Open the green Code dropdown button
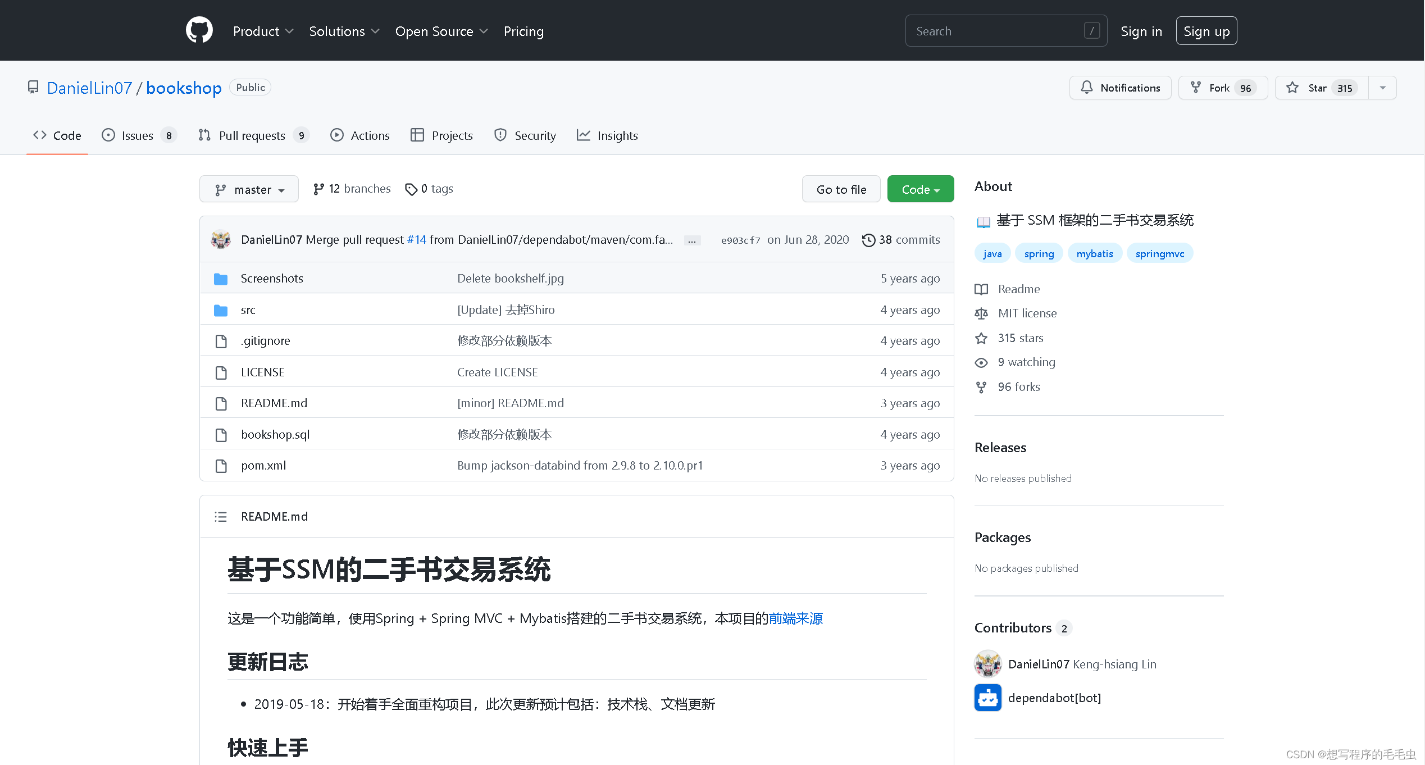 coord(921,189)
